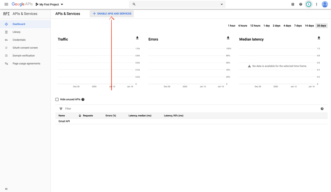
Task: Click the Library grid icon
Action: point(6,32)
